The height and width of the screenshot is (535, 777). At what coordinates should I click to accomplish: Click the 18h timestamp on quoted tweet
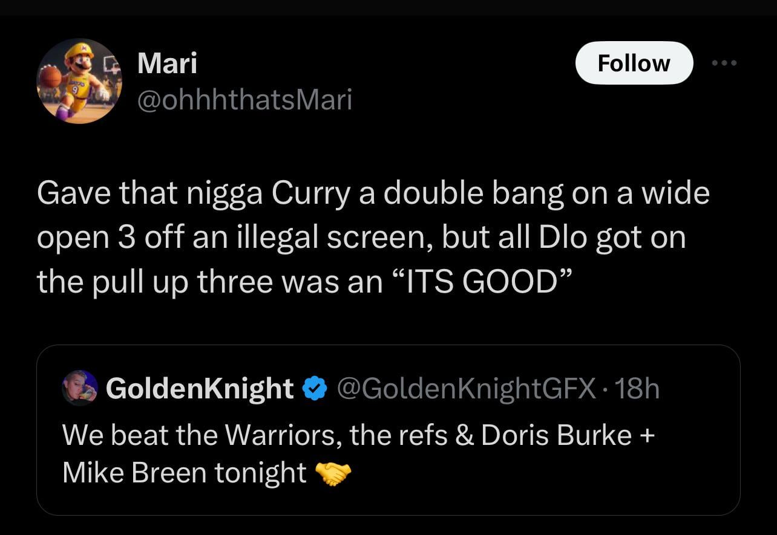[x=640, y=388]
